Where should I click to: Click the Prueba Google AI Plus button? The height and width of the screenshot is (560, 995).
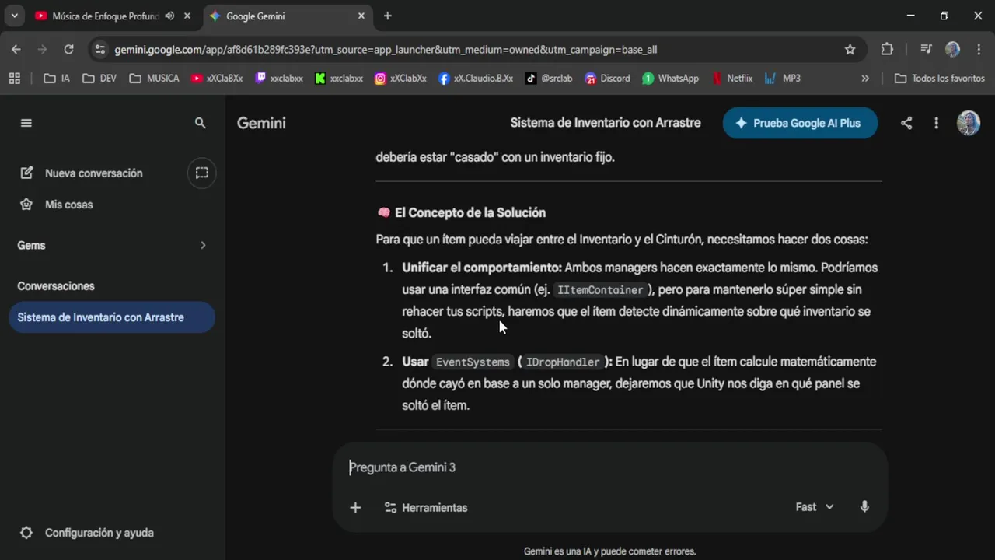coord(800,123)
